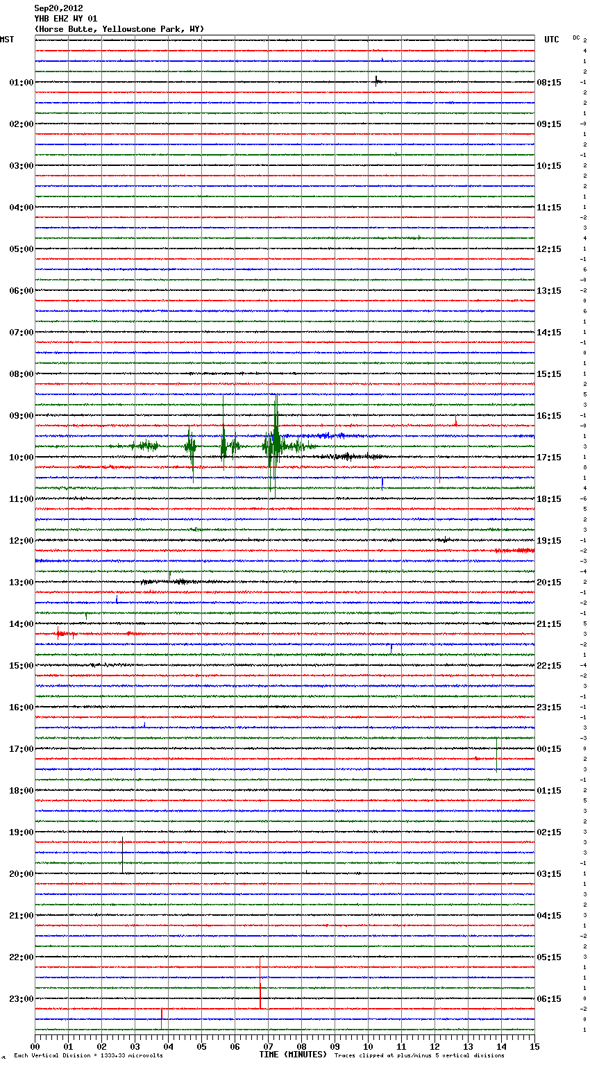590x1065 pixels.
Task: Click the 08:15 UTC time label
Action: tap(549, 83)
